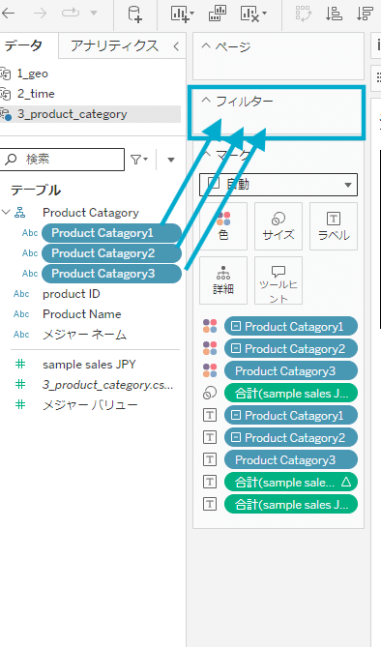This screenshot has width=381, height=647.
Task: Select the Product Catagory2 label pill
Action: 291,438
